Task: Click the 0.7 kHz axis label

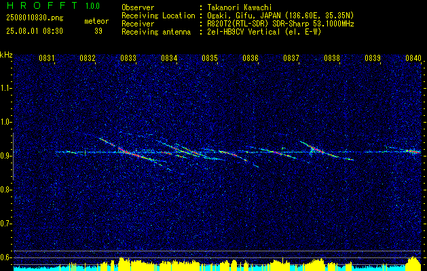Action: [5, 224]
